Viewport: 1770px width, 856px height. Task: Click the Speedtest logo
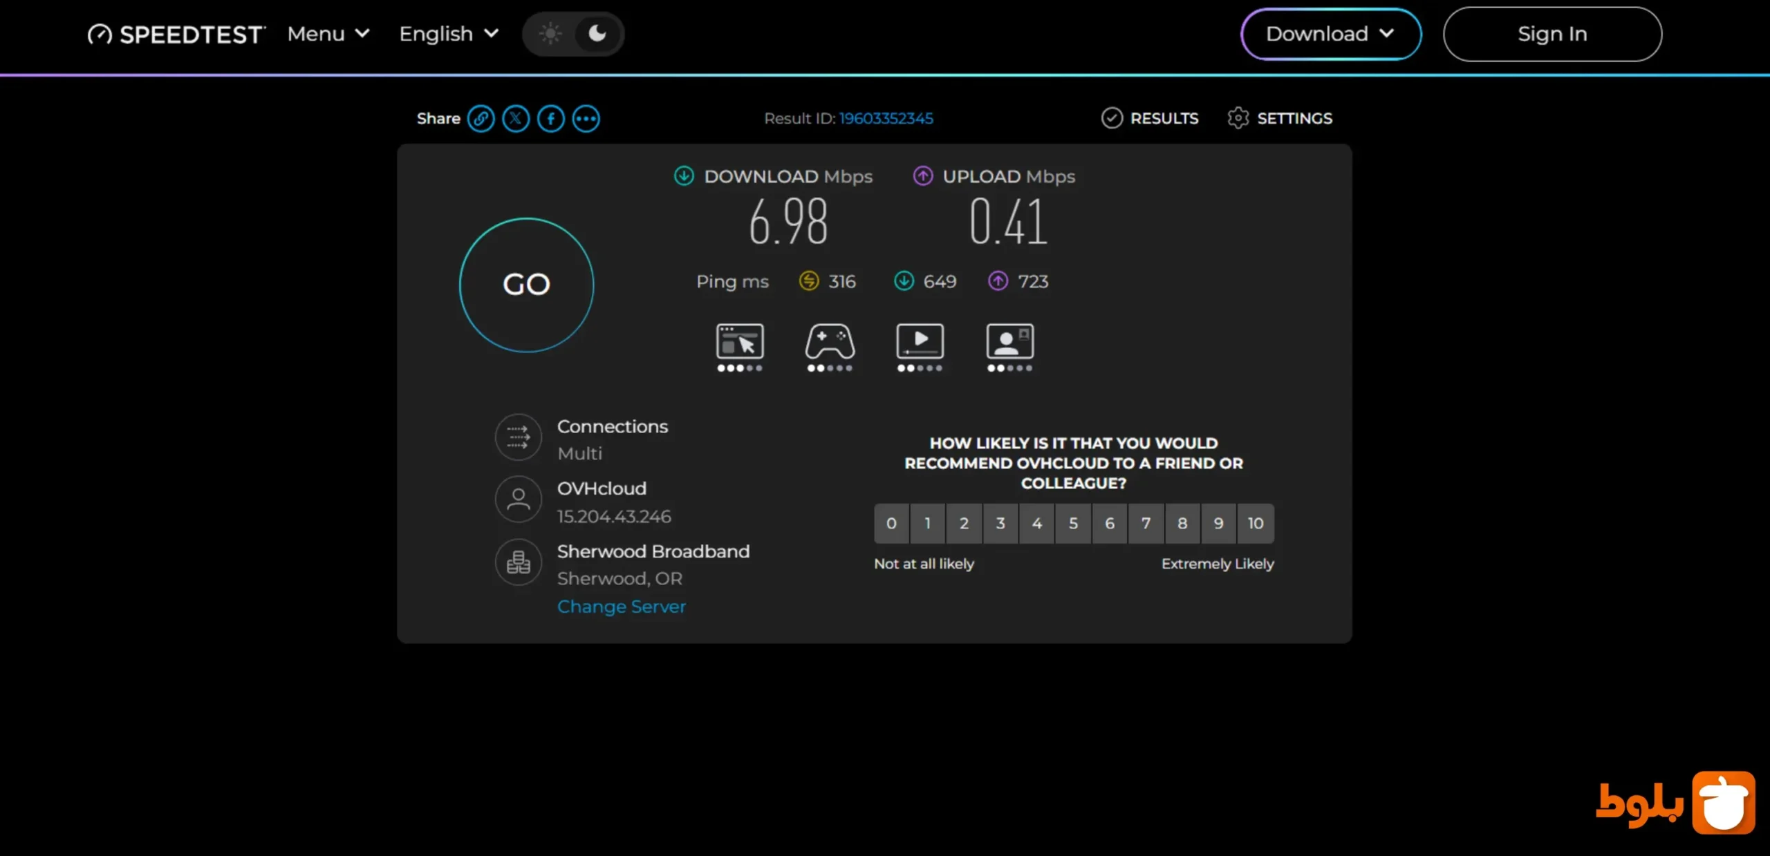tap(176, 34)
